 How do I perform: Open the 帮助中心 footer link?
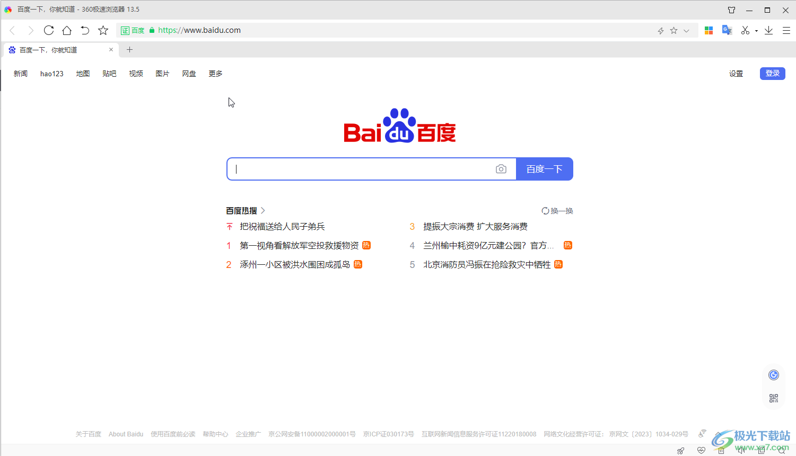(215, 434)
